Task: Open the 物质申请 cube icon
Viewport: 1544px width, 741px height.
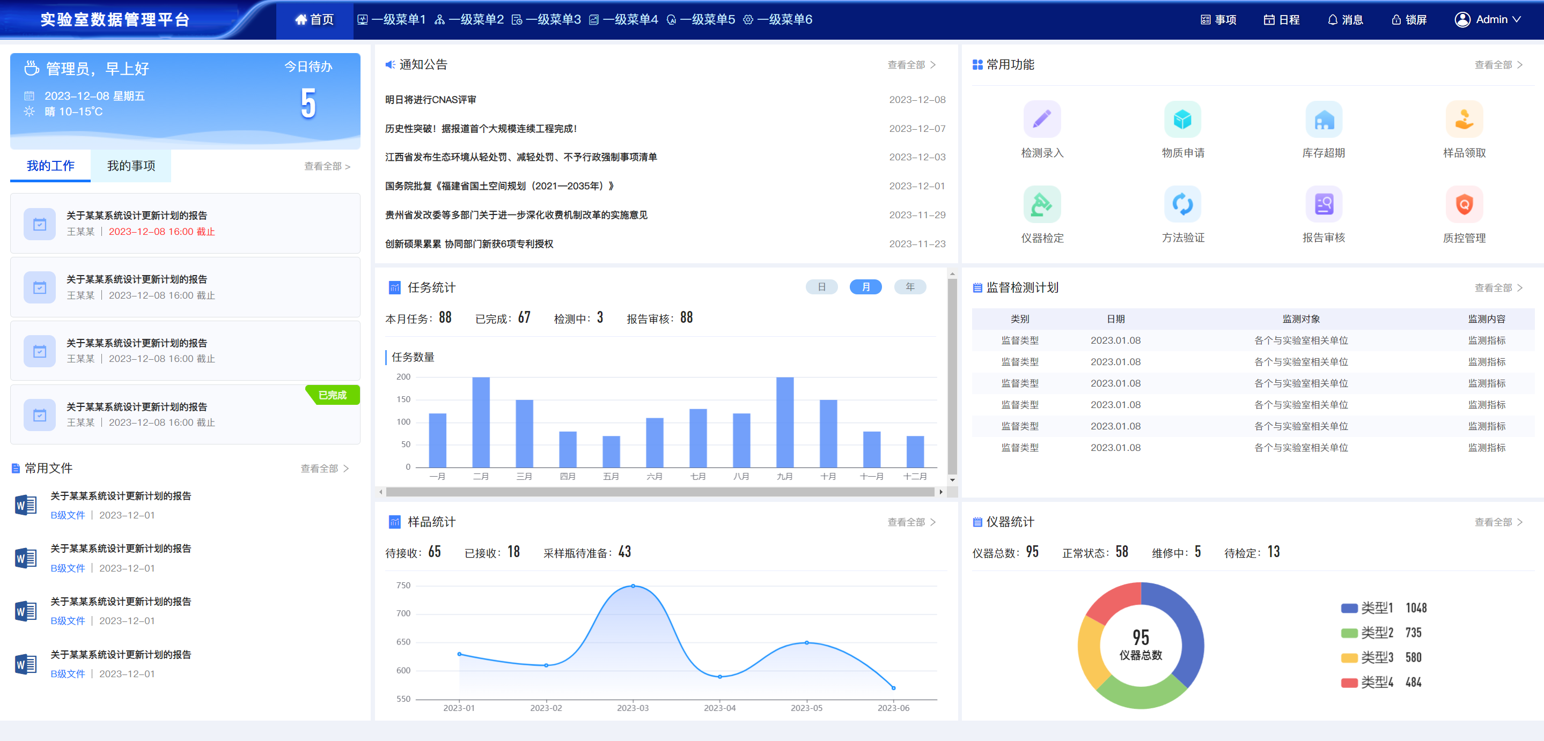Action: tap(1182, 119)
